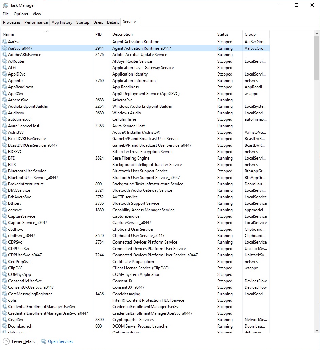Click the gear icon beside CDPSvc

click(5, 242)
